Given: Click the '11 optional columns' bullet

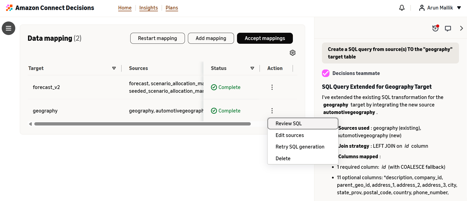Looking at the screenshot, I should [397, 185].
